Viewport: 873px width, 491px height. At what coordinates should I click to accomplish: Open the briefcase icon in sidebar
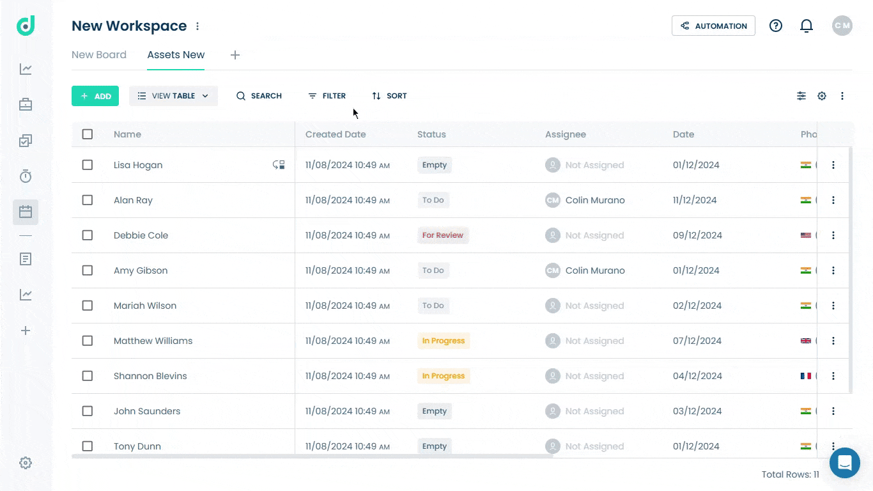click(26, 104)
